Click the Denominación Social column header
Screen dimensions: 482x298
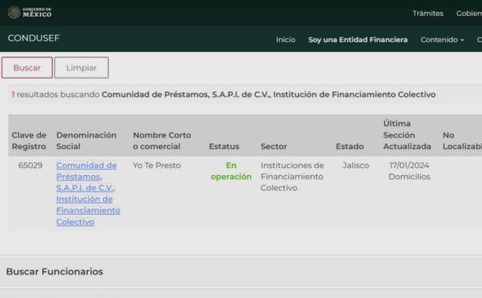tap(86, 141)
